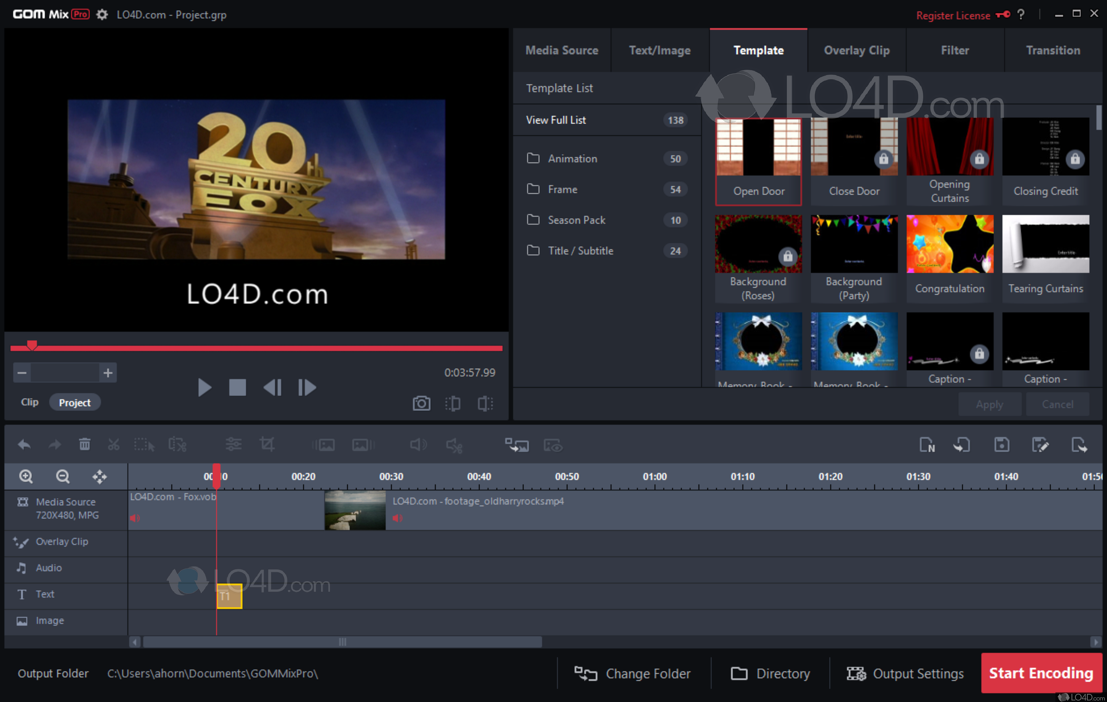The height and width of the screenshot is (702, 1107).
Task: Take a snapshot of the preview frame
Action: pos(421,403)
